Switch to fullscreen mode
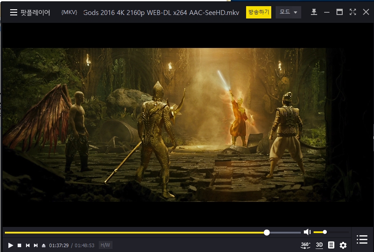Screen dimensions: 374x252 point(353,12)
